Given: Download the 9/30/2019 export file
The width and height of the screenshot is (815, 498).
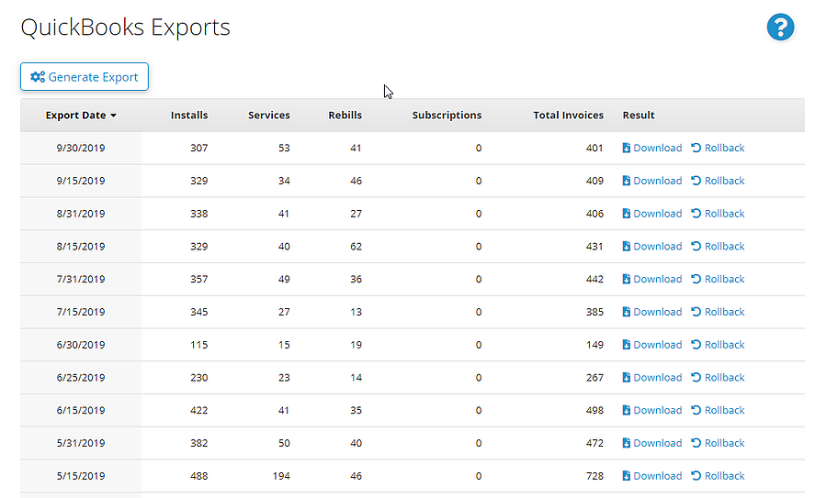Looking at the screenshot, I should [x=652, y=148].
